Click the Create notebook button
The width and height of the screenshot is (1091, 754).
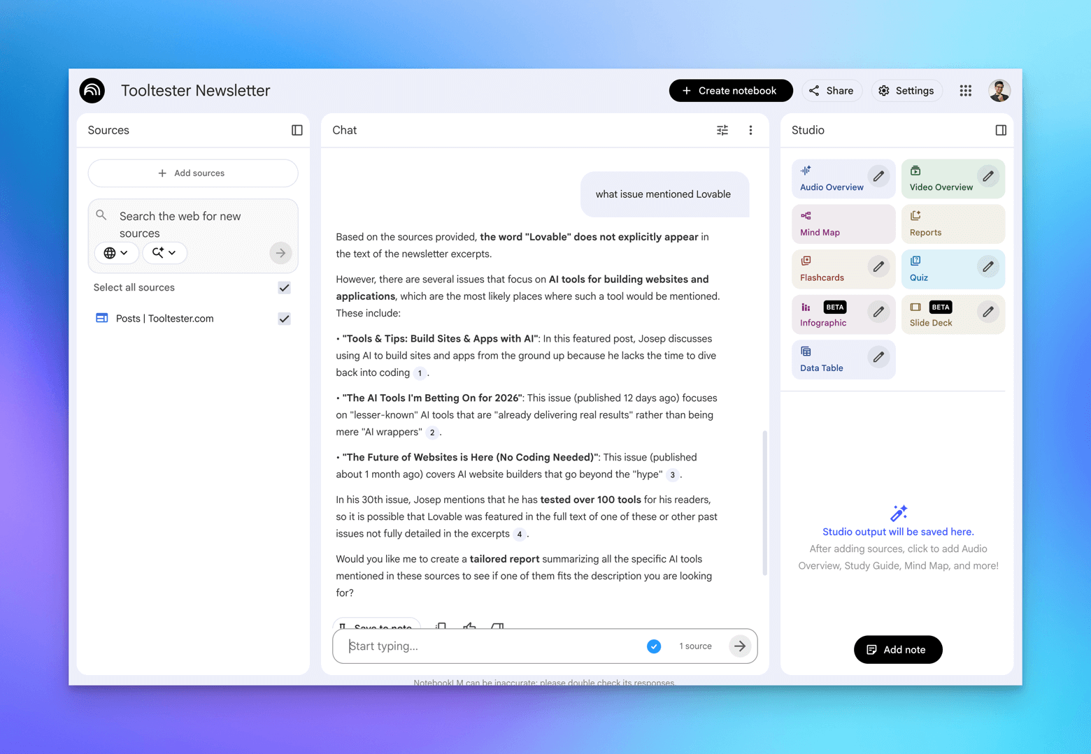730,91
